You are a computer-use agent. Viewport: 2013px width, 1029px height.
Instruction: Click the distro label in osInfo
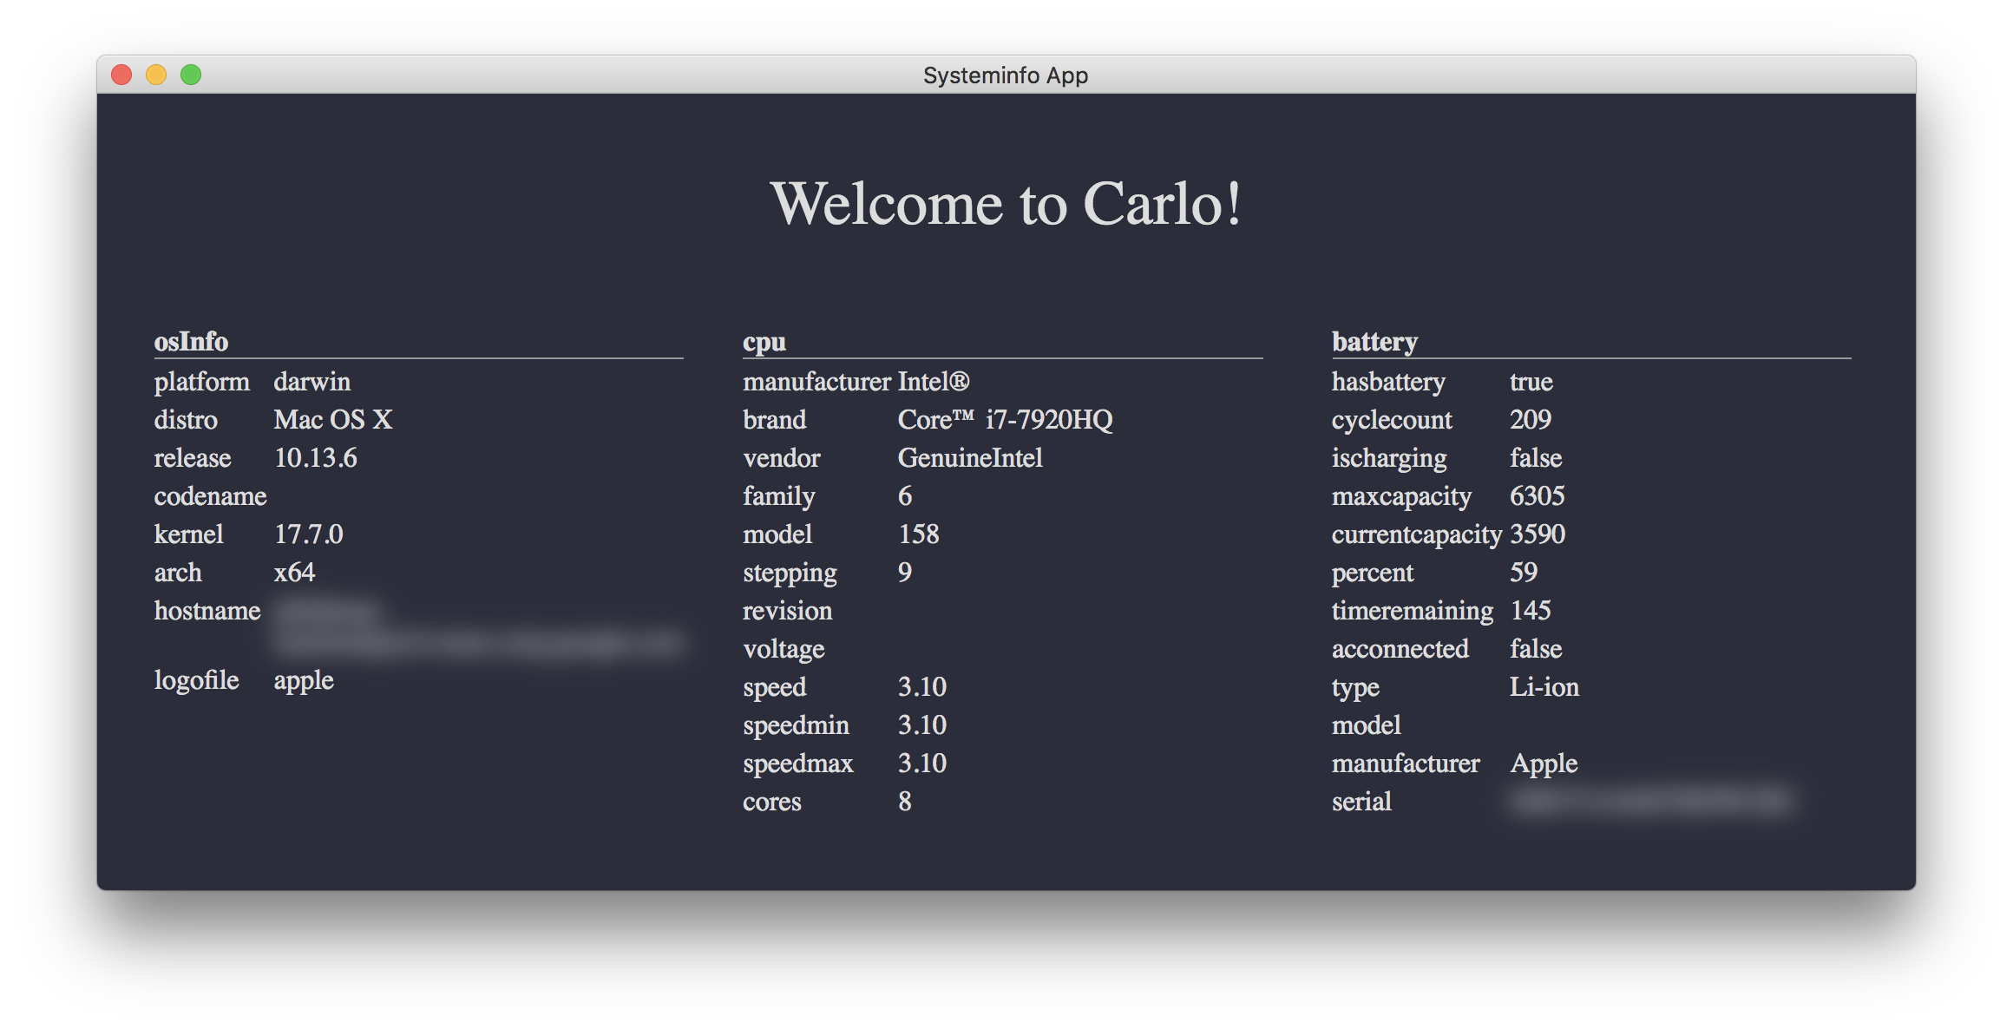[x=186, y=420]
